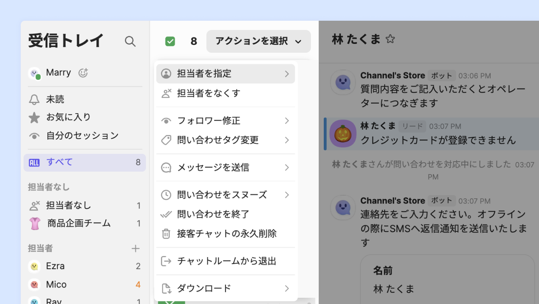The image size is (539, 304).
Task: Click the plus icon beside 担当者 section
Action: 135,248
